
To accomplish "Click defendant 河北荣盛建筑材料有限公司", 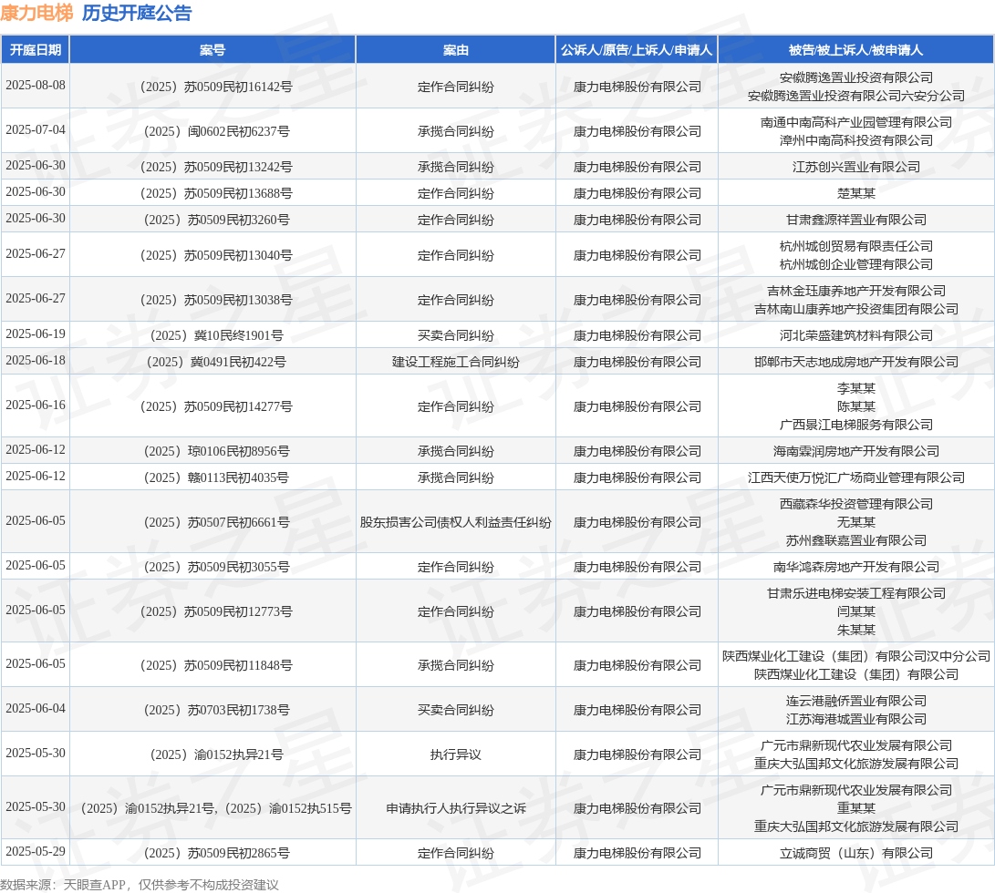I will (856, 335).
